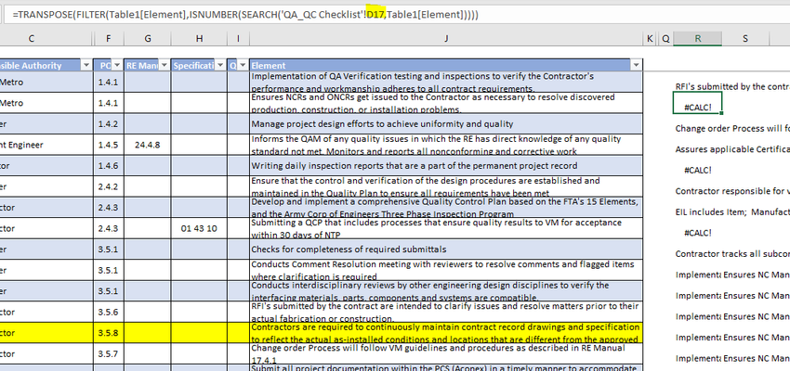Select cell 'Checks for completeness of required submittals'

click(446, 249)
